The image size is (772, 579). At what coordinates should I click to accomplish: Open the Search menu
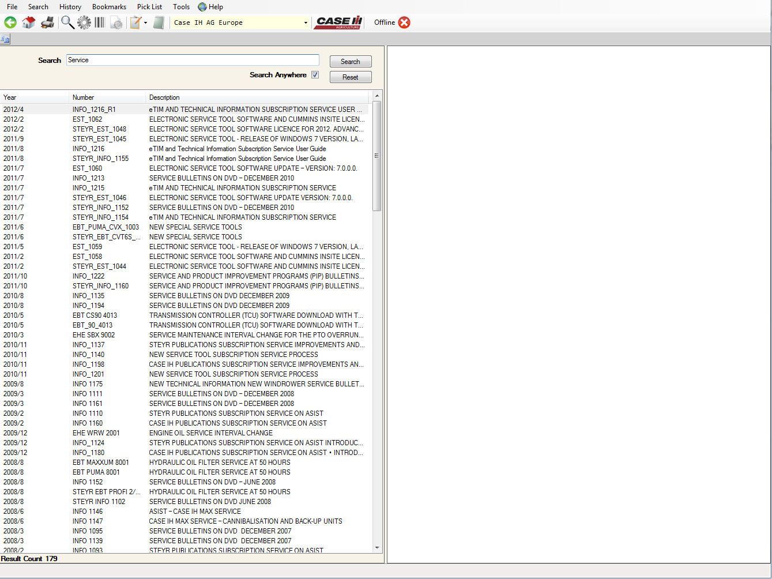point(38,7)
